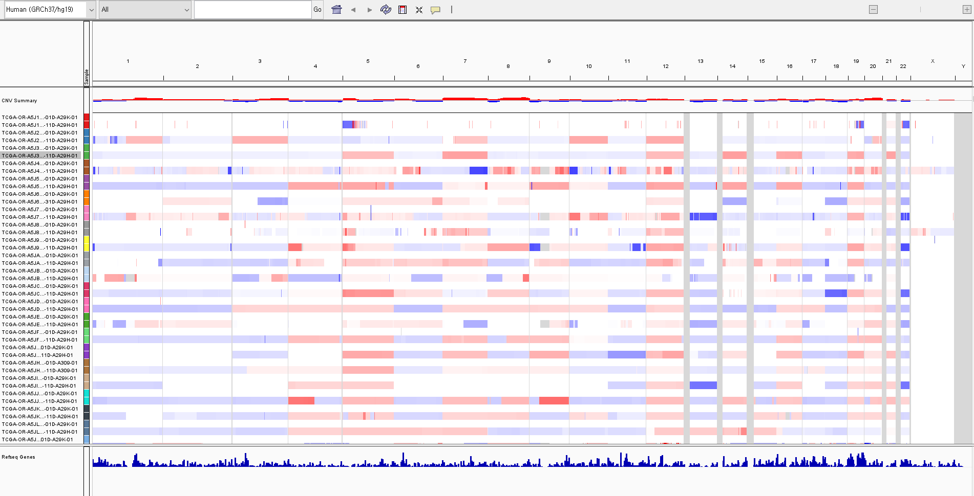Open the Human (GRCh37/hg19) genome dropdown

pos(50,10)
